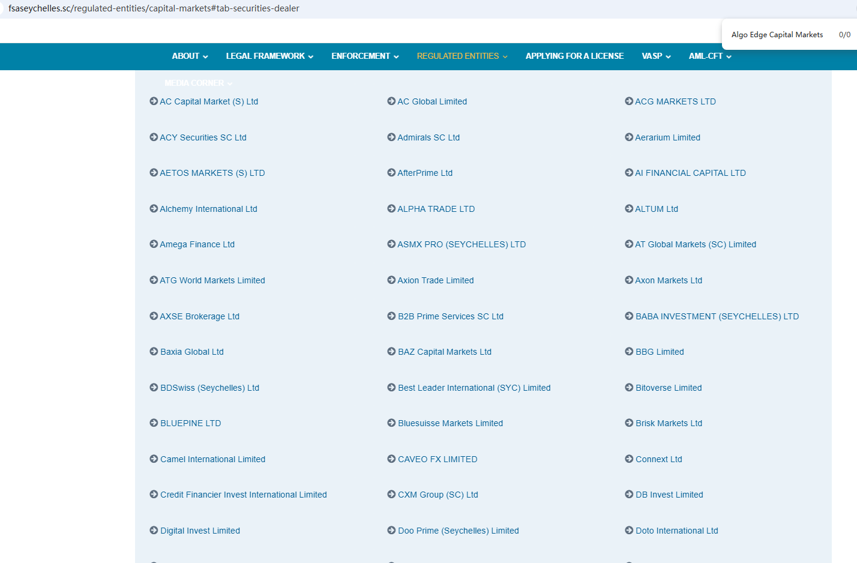Viewport: 857px width, 563px height.
Task: Expand the MEDIA CORNER dropdown menu
Action: [199, 83]
